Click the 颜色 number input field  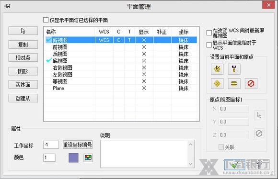(49, 157)
